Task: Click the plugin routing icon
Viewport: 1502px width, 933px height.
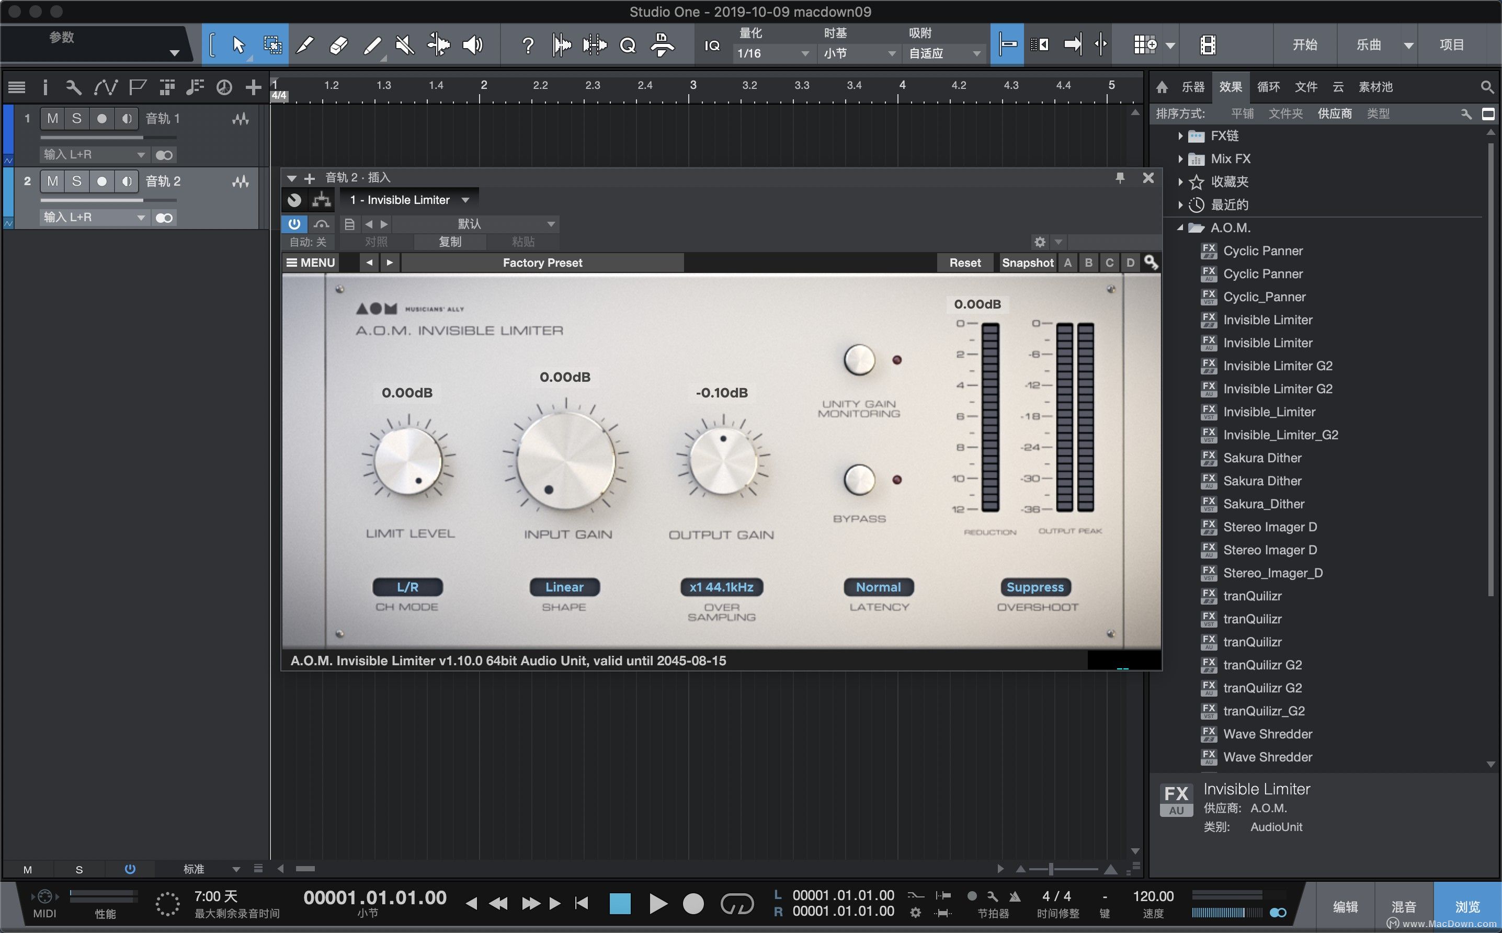Action: (321, 199)
